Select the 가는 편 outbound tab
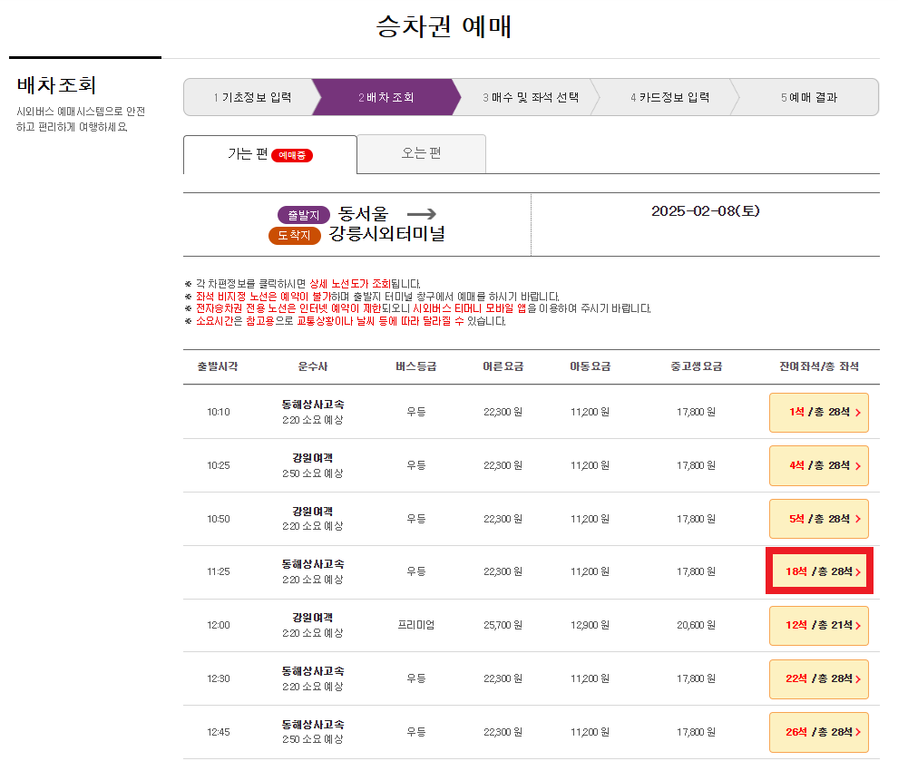Viewport: 898px width, 761px height. pyautogui.click(x=260, y=154)
